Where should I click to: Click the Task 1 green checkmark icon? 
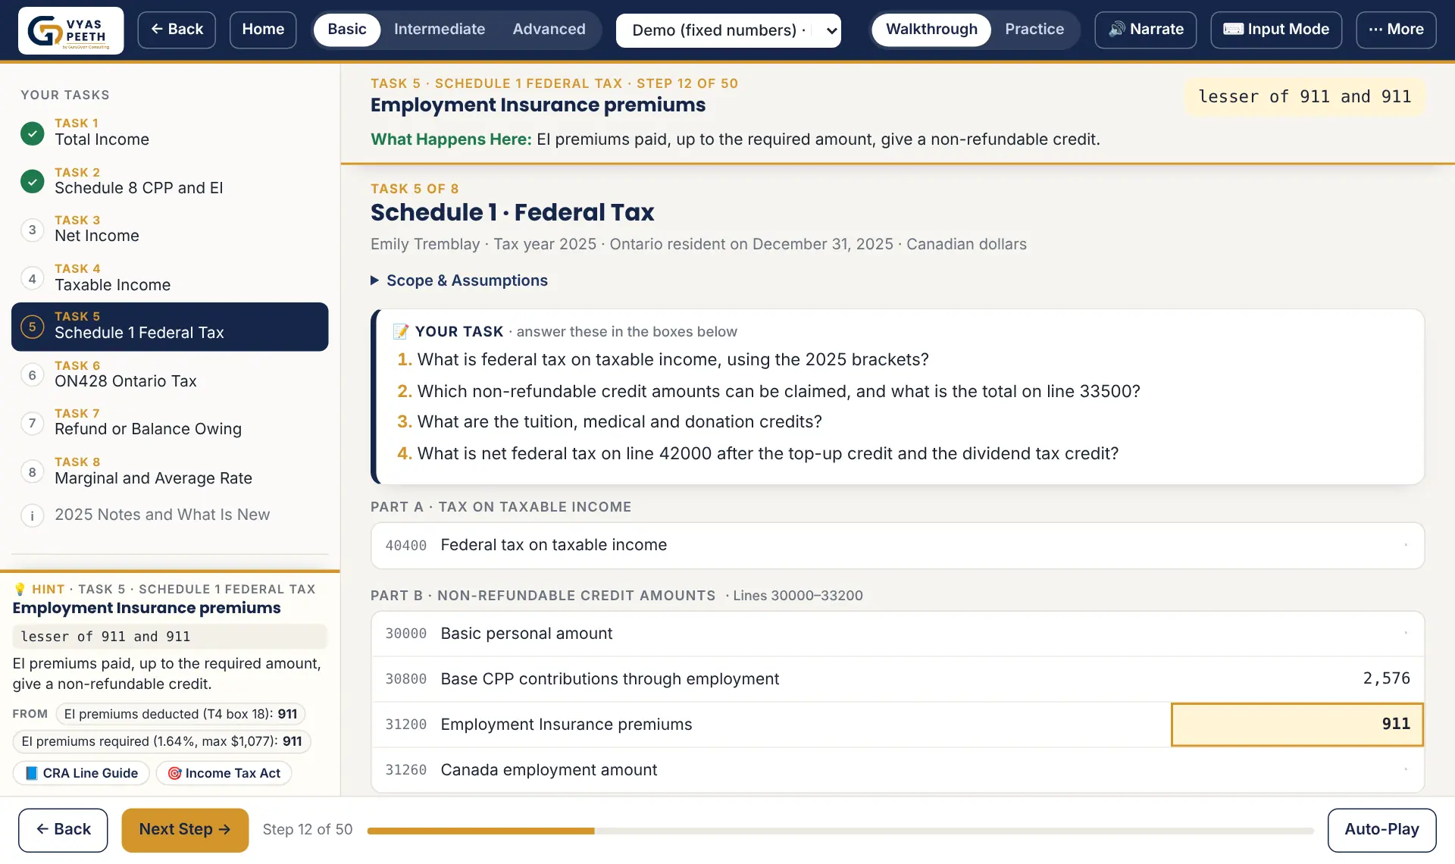(32, 133)
